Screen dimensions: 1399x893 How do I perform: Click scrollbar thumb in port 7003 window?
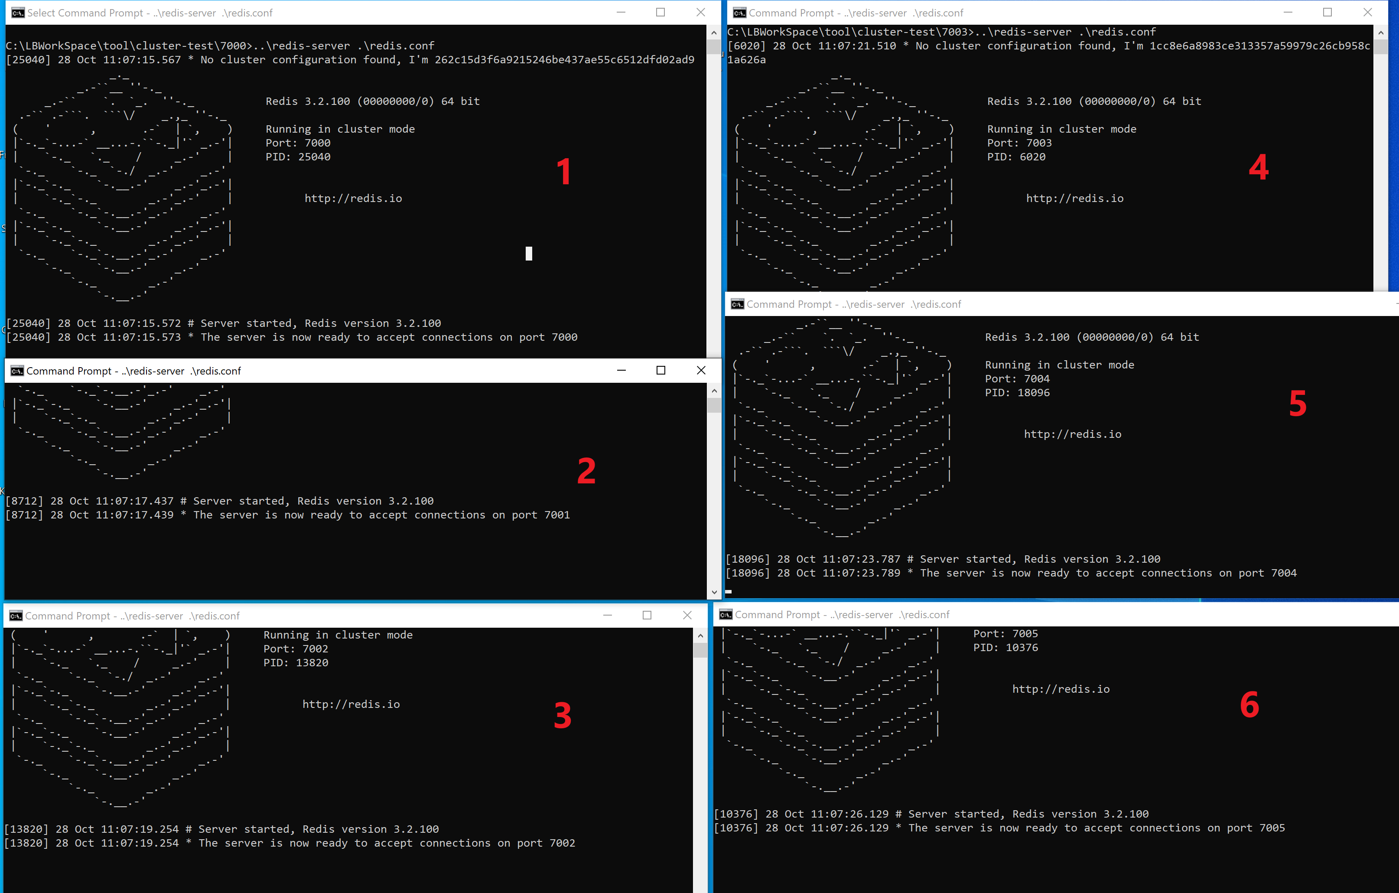pyautogui.click(x=1380, y=46)
